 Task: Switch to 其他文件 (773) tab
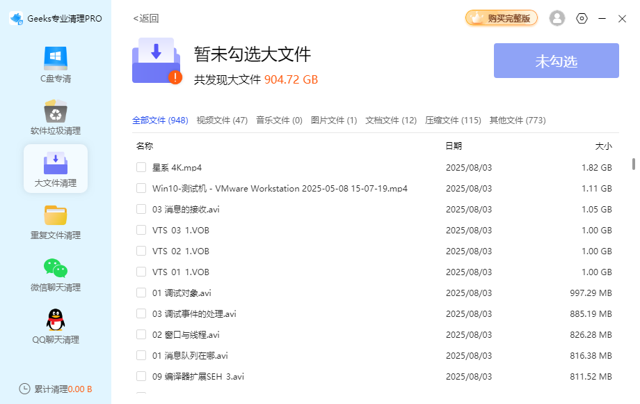coord(518,120)
